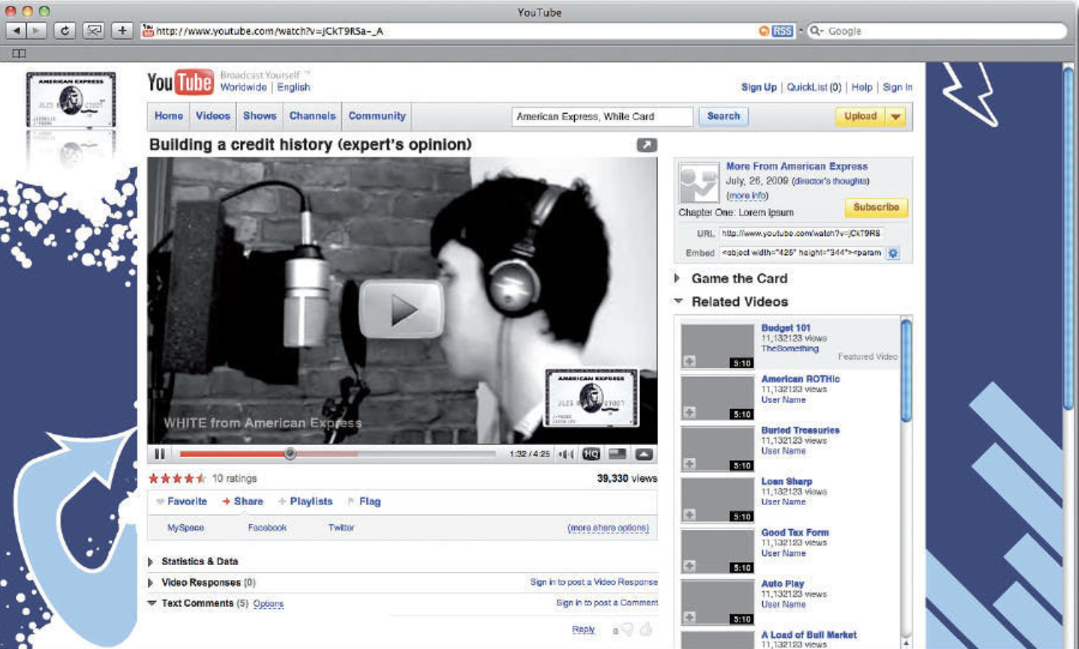Click the Google search field in toolbar

tap(936, 31)
